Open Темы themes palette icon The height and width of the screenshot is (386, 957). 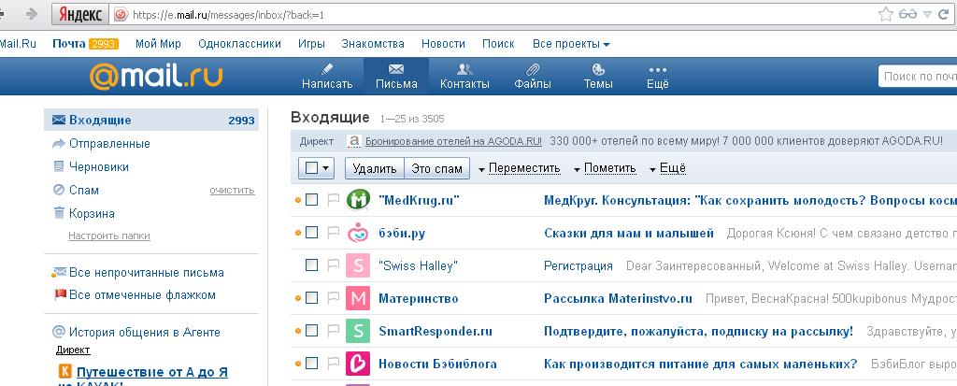[598, 69]
